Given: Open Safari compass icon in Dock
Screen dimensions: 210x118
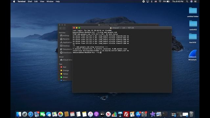Looking at the screenshot, I should tap(31, 114).
